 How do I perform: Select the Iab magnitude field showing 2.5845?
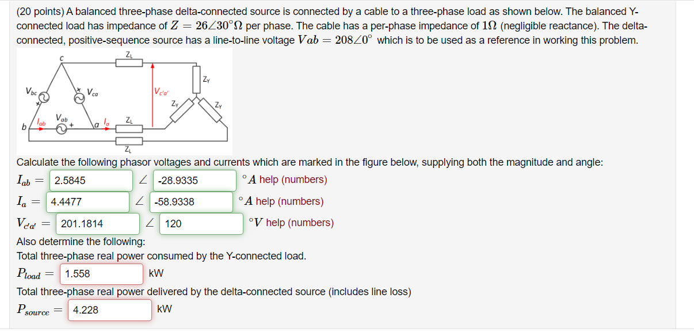[x=90, y=181]
